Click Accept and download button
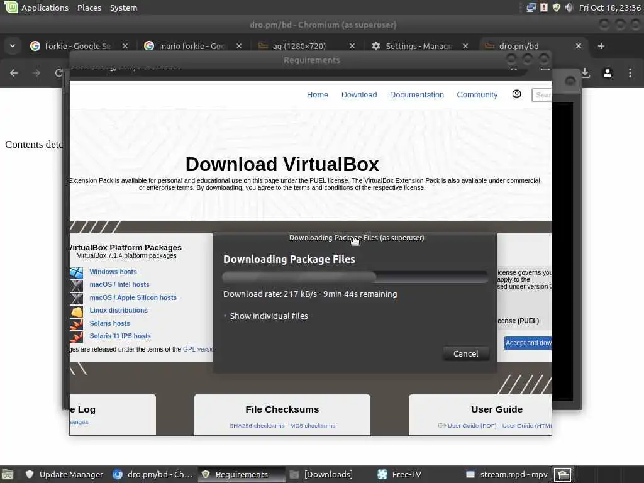644x483 pixels. pyautogui.click(x=528, y=343)
